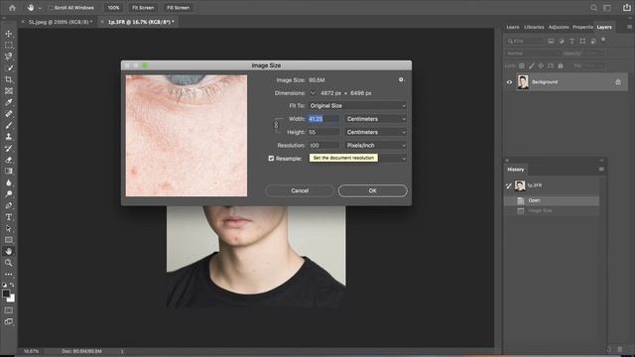Hide the Background layer eye icon
The width and height of the screenshot is (635, 357).
coord(509,82)
